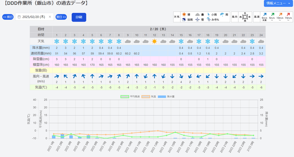Click the 積雪深(cm) row label

(x=41, y=65)
